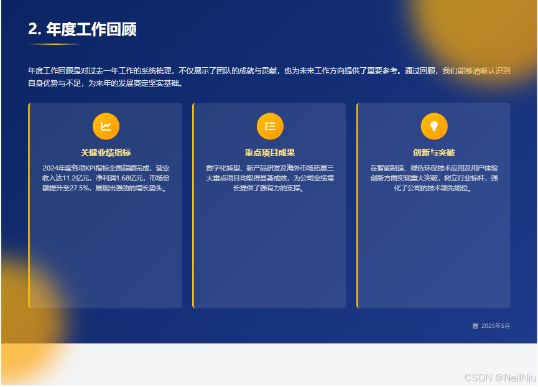Image resolution: width=538 pixels, height=387 pixels.
Task: Select the 2. 年度工作回顾 section heading
Action: pos(83,29)
